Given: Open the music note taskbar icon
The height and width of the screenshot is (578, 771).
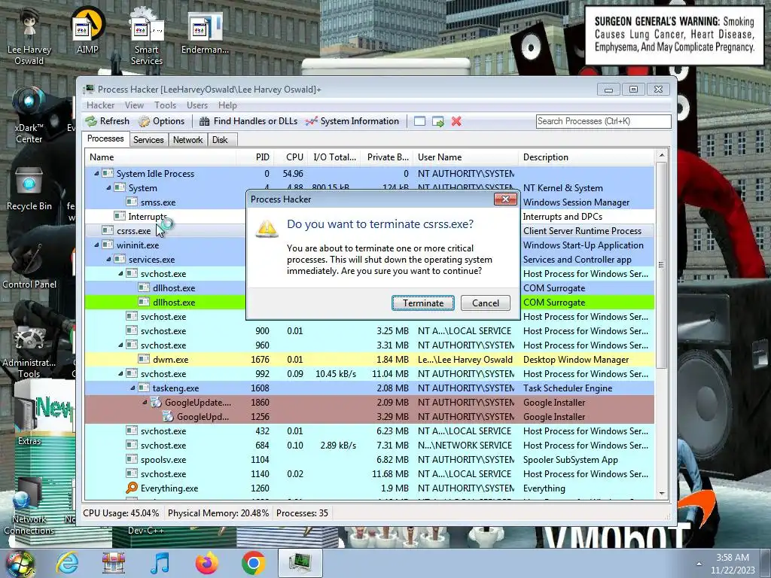Looking at the screenshot, I should (x=160, y=563).
